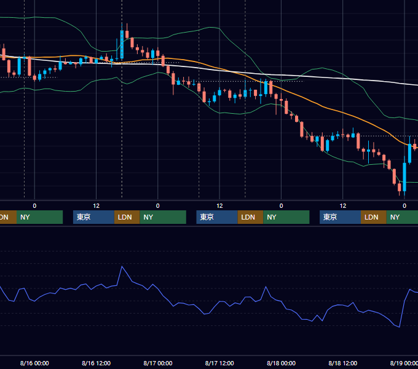Click hour label 0 above 8/17 00:00
The image size is (418, 369).
pos(158,206)
